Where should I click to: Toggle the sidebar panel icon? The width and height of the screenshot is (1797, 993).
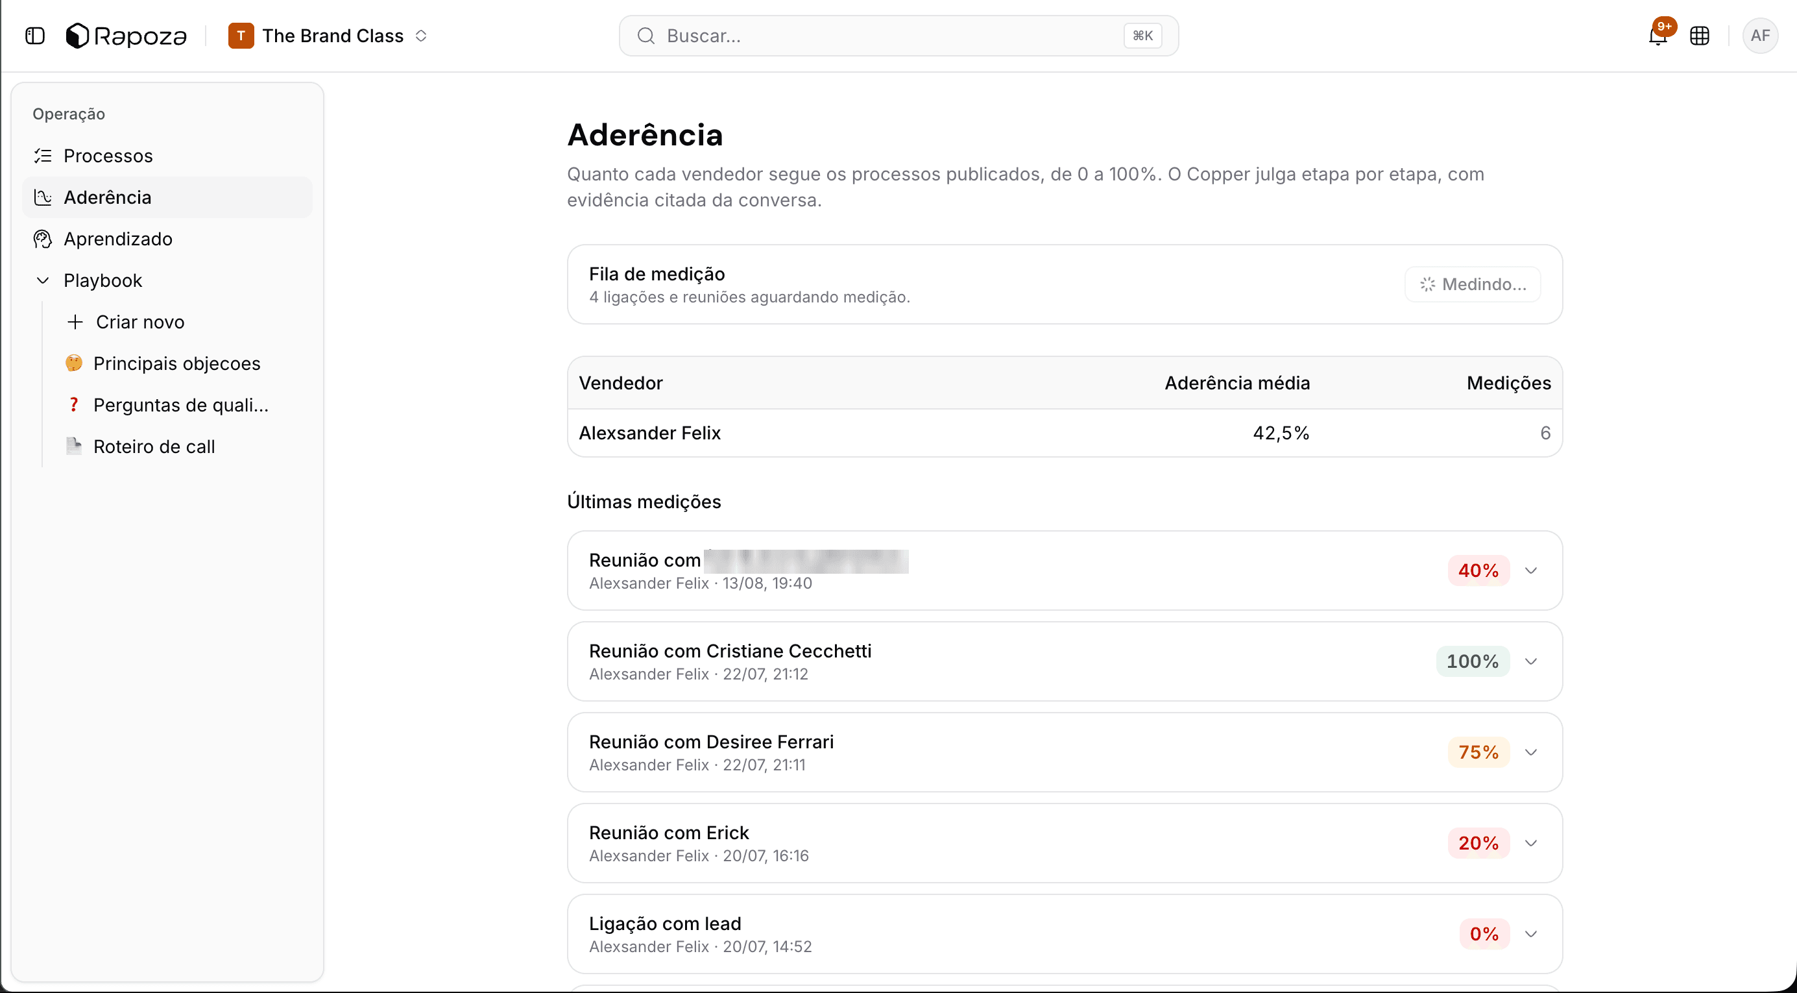(x=35, y=36)
